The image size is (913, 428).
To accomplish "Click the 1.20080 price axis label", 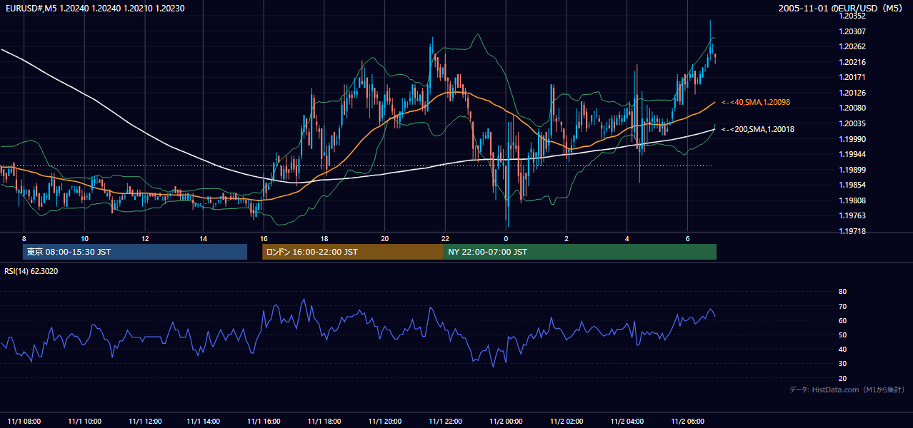I will point(852,108).
